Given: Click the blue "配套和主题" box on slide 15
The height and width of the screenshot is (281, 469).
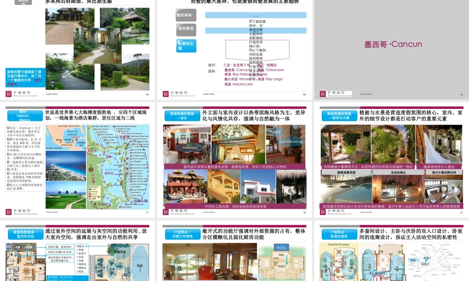Looking at the screenshot, I should pos(186,46).
